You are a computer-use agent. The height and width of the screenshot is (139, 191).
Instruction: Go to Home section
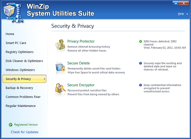10,34
